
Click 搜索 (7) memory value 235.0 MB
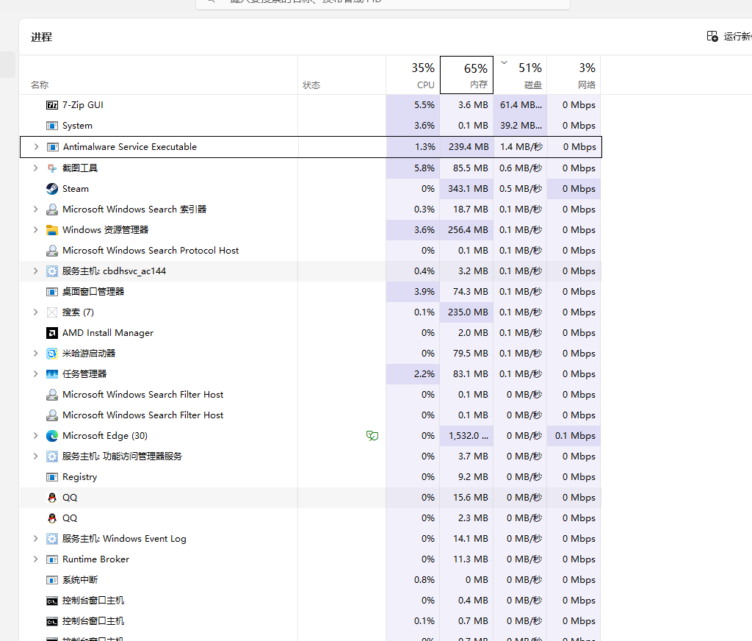pos(468,312)
